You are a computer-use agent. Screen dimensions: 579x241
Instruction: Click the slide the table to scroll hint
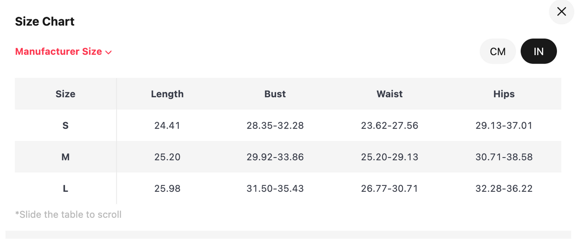pos(68,215)
